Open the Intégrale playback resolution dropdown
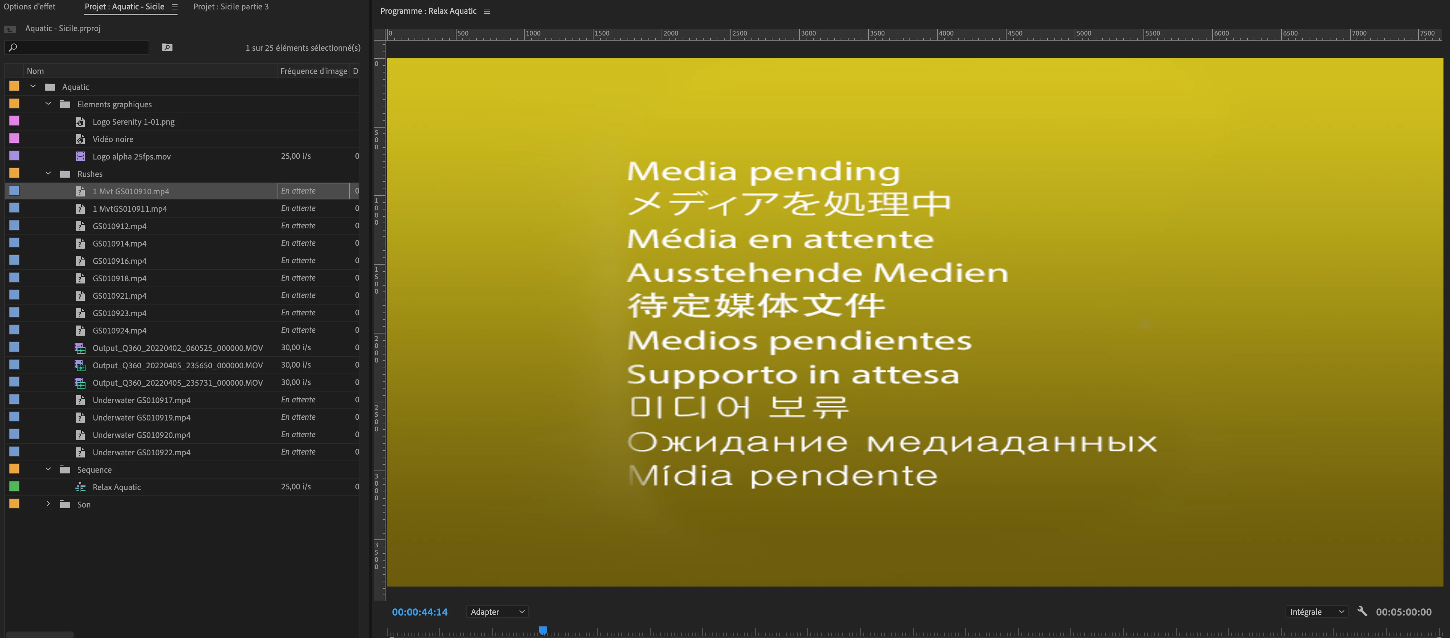The height and width of the screenshot is (638, 1450). tap(1316, 612)
